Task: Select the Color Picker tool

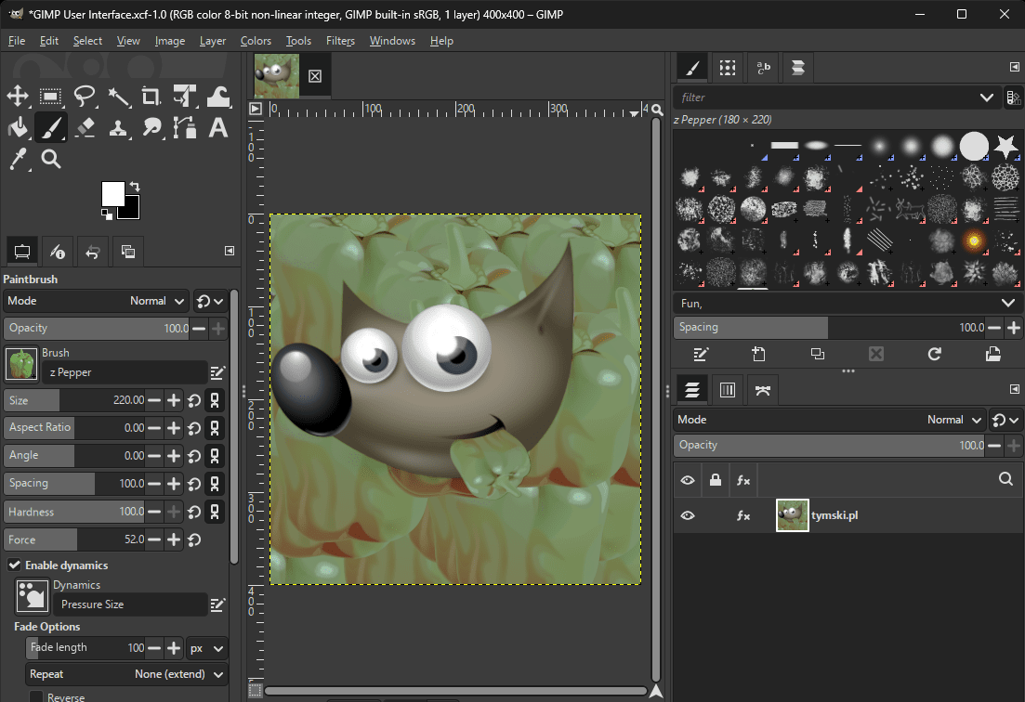Action: pos(18,159)
